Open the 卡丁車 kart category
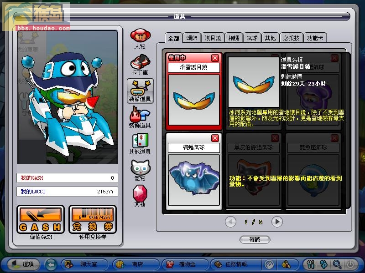365x273 pixels. point(140,65)
